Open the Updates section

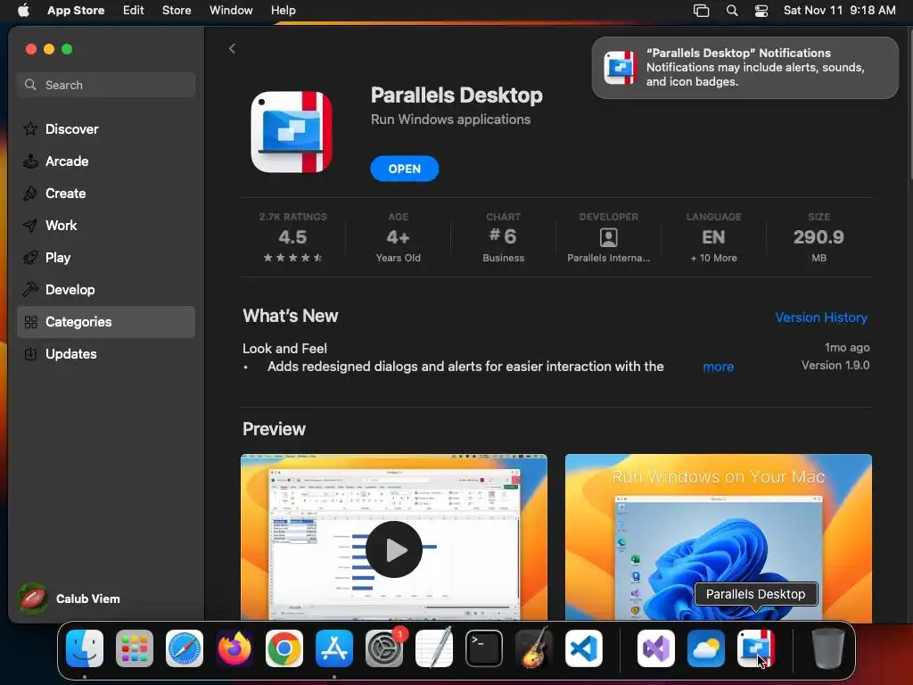[x=106, y=354]
